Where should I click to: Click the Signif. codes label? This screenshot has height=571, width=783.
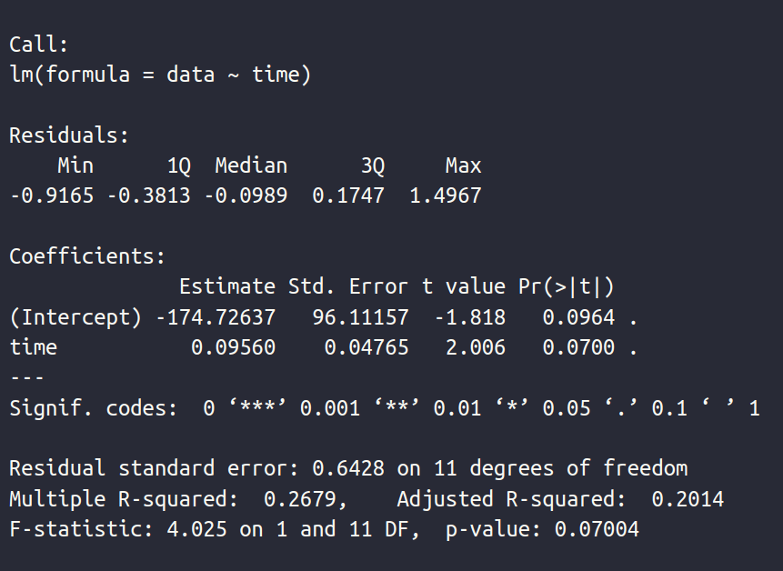click(94, 408)
